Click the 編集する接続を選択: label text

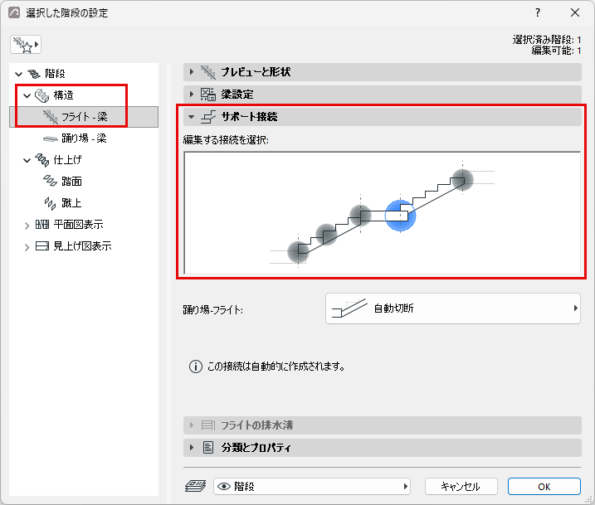tap(226, 140)
